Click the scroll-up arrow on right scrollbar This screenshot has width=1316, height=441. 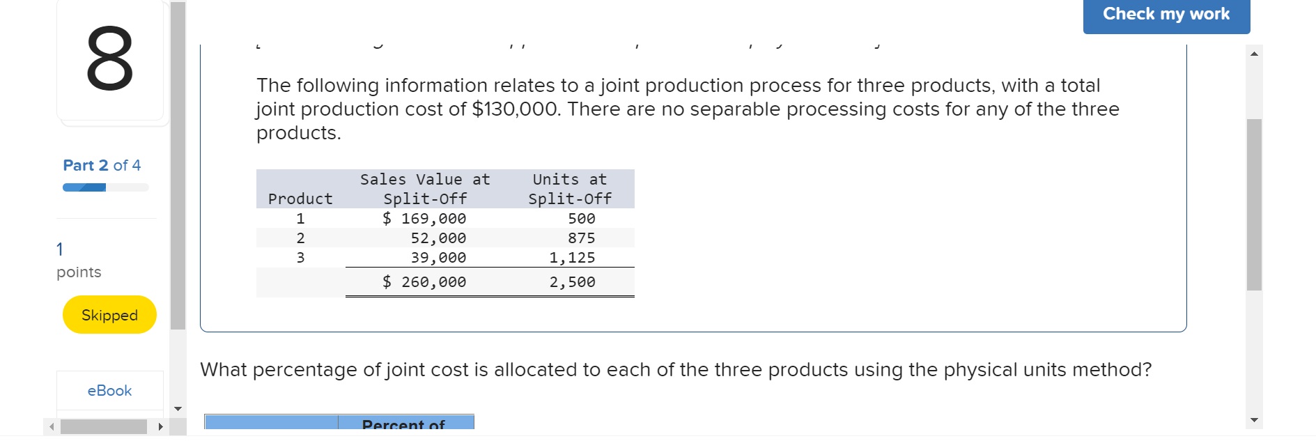pos(1254,52)
